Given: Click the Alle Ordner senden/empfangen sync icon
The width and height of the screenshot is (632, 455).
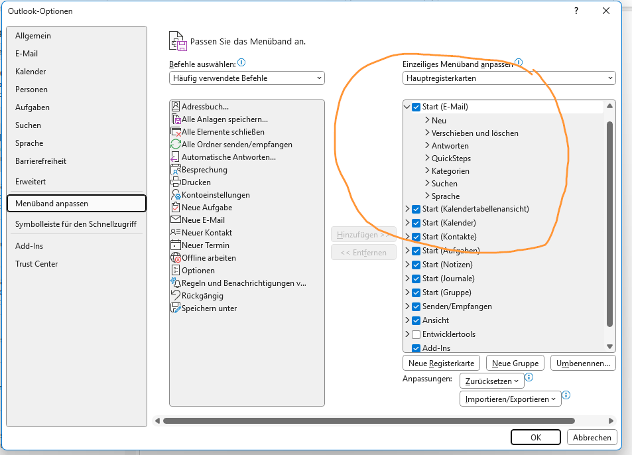Looking at the screenshot, I should point(175,145).
